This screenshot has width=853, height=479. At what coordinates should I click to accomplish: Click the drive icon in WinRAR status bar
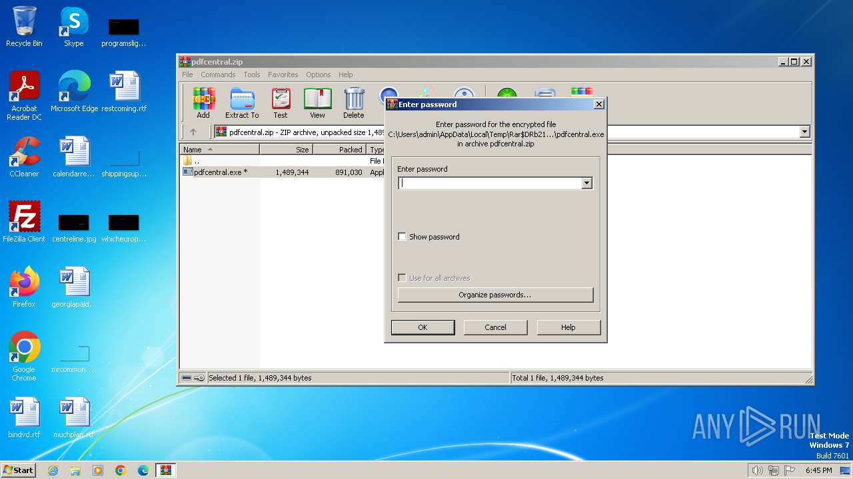point(187,378)
